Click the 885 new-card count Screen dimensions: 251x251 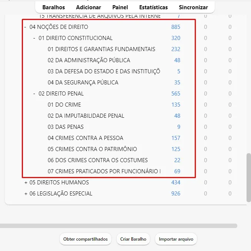[x=176, y=27]
